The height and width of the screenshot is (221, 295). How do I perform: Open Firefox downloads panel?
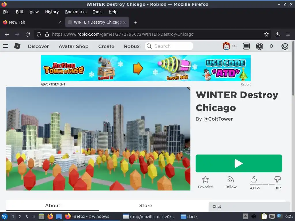pos(277,35)
